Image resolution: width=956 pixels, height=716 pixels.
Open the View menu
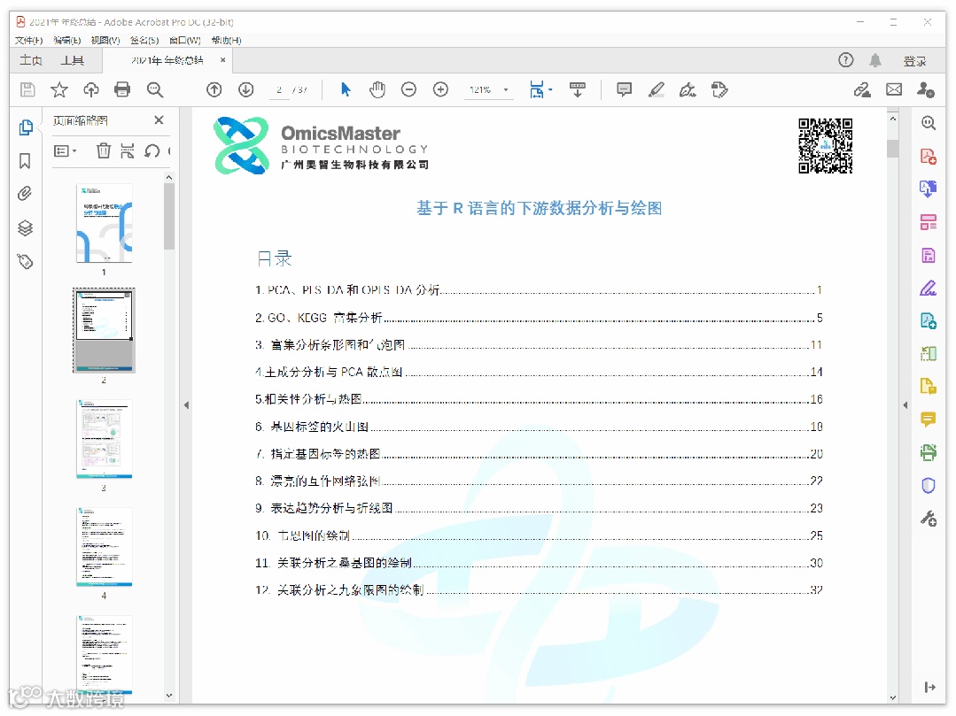click(x=105, y=40)
